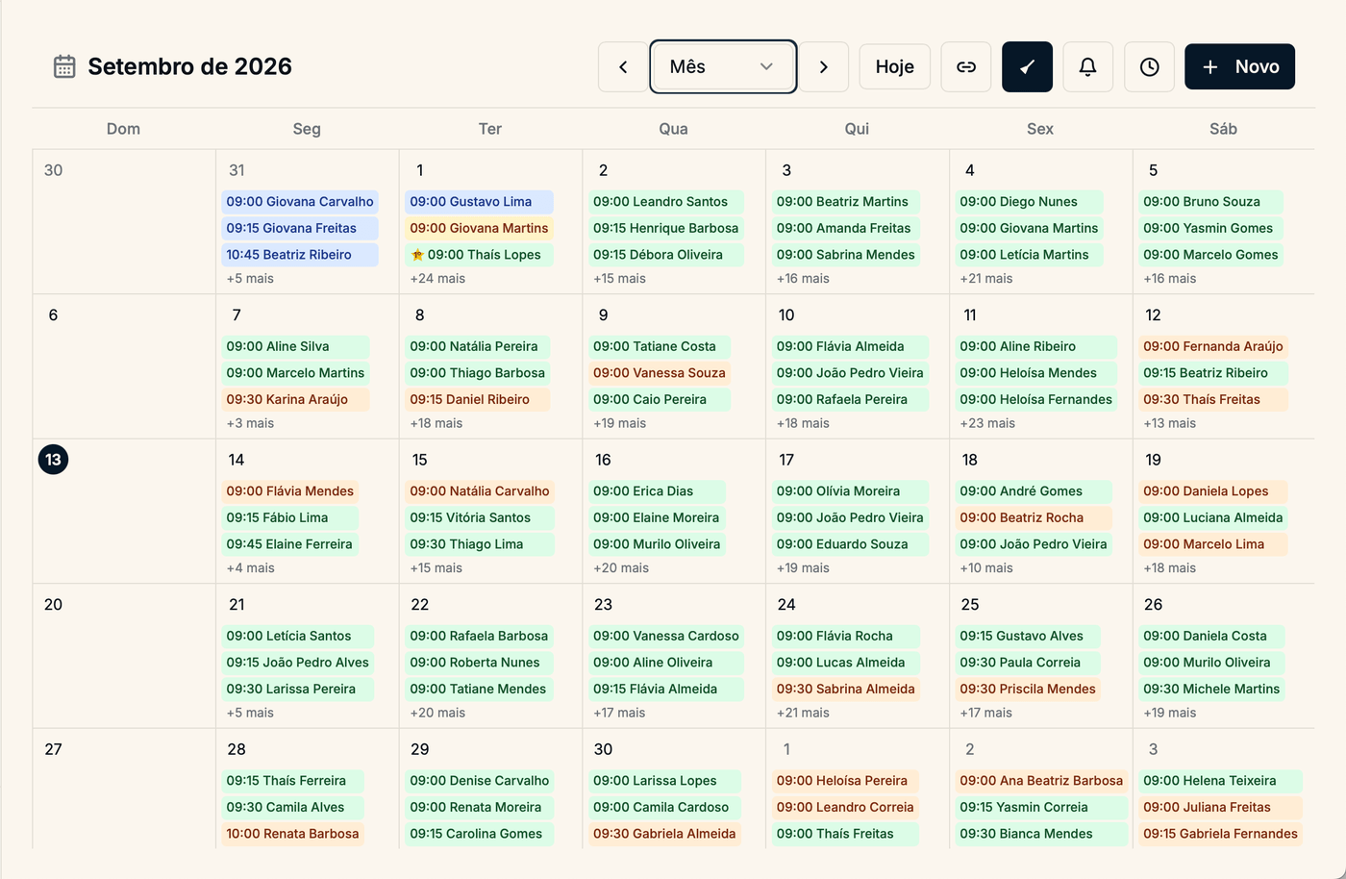Open 09:00 Erica Dias event
This screenshot has width=1346, height=879.
click(x=658, y=491)
